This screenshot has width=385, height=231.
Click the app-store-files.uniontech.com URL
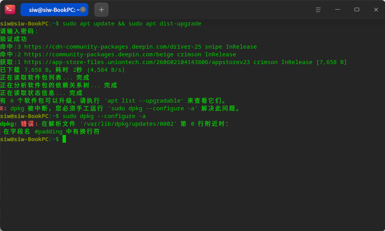pyautogui.click(x=137, y=62)
